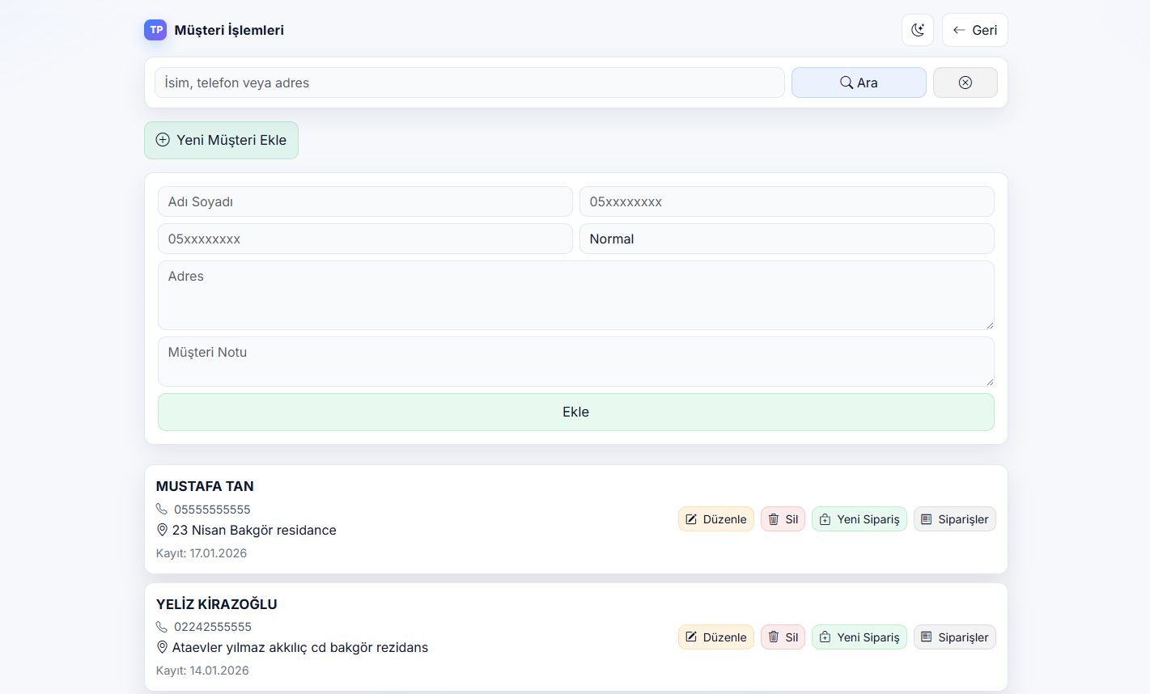The height and width of the screenshot is (694, 1150).
Task: Edit MUSTAFA TAN customer record
Action: click(715, 519)
